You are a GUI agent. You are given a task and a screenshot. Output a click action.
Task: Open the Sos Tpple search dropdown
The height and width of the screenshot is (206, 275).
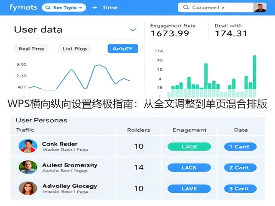tap(64, 8)
